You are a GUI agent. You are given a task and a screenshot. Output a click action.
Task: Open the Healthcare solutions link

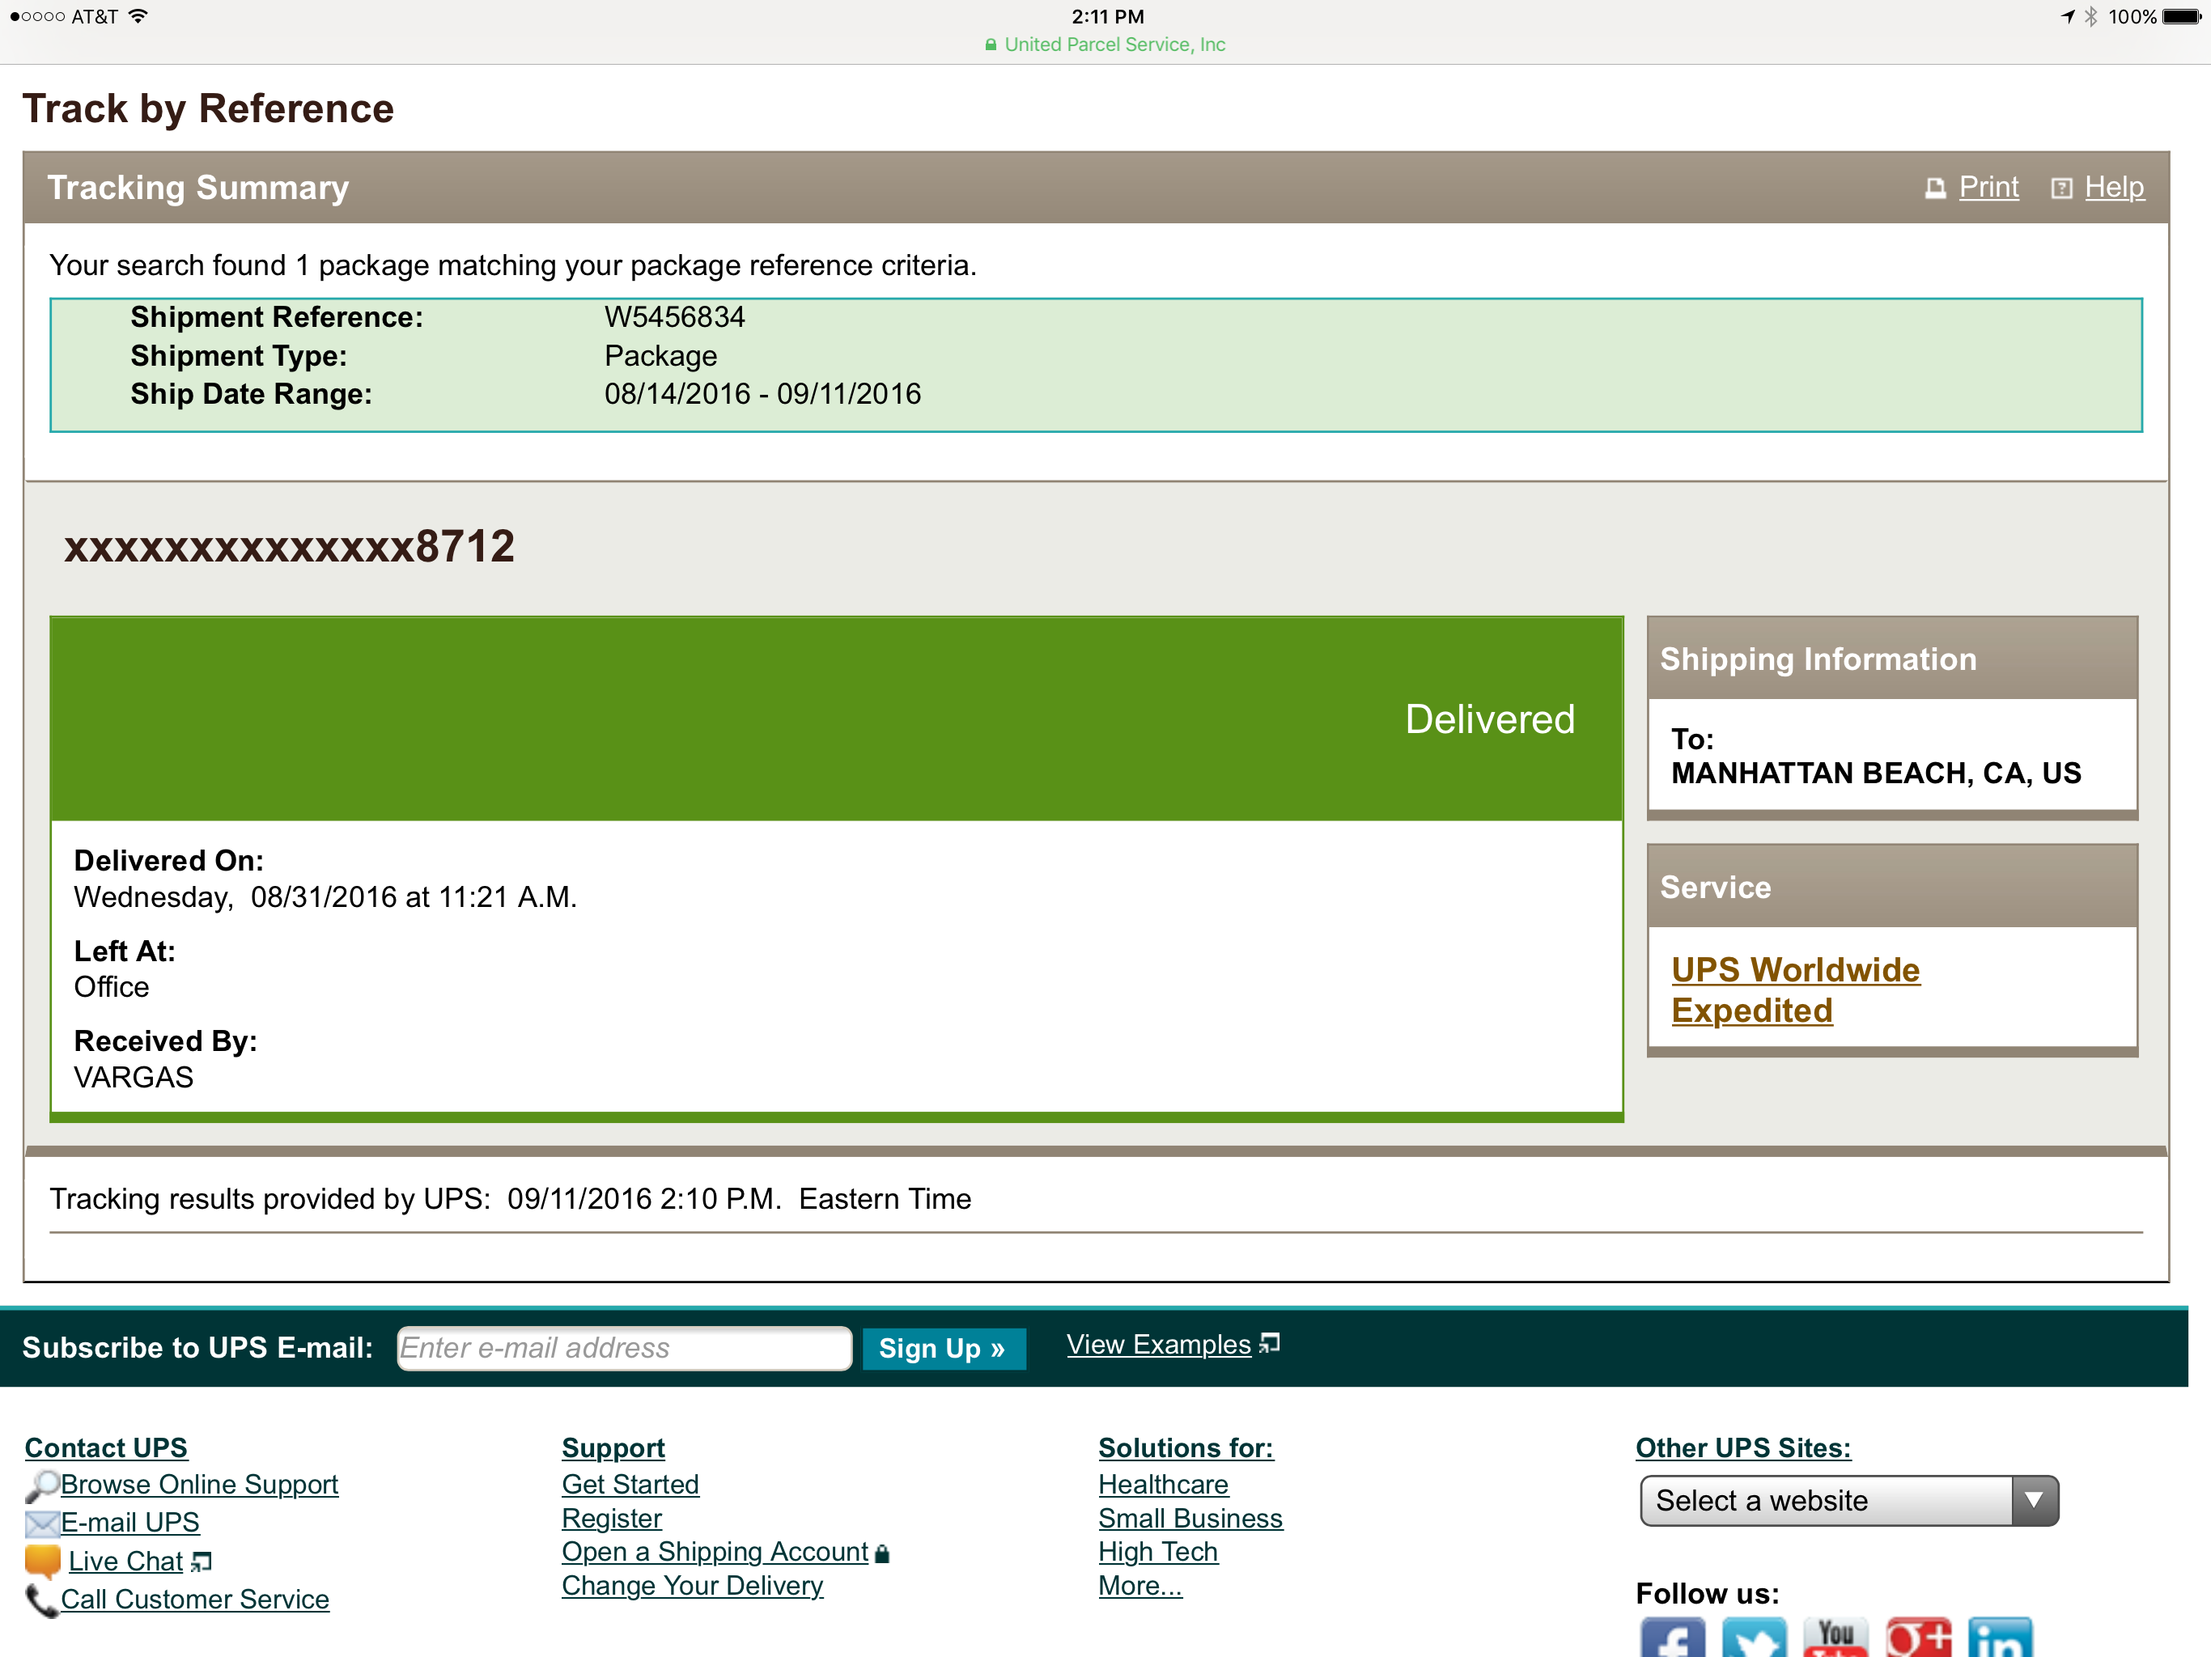1162,1484
